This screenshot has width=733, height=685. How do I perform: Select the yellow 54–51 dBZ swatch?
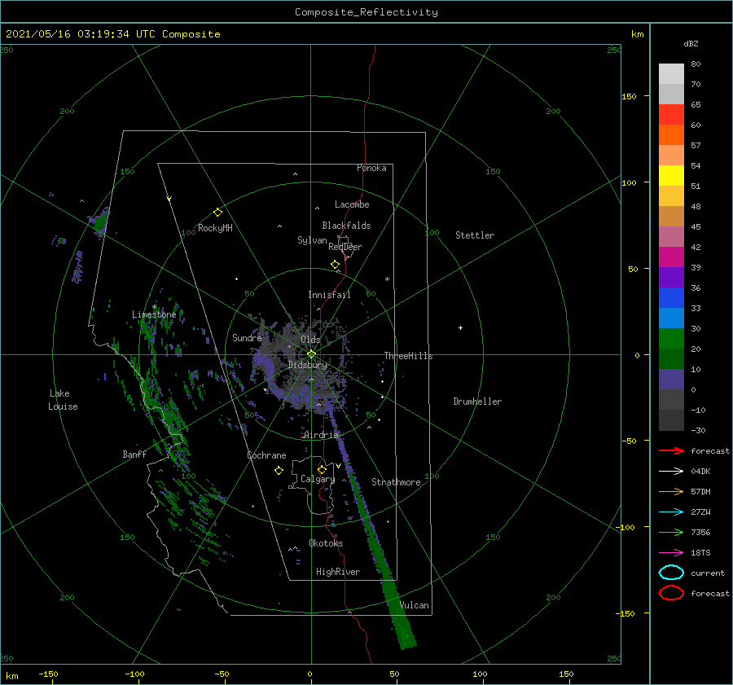[x=671, y=176]
